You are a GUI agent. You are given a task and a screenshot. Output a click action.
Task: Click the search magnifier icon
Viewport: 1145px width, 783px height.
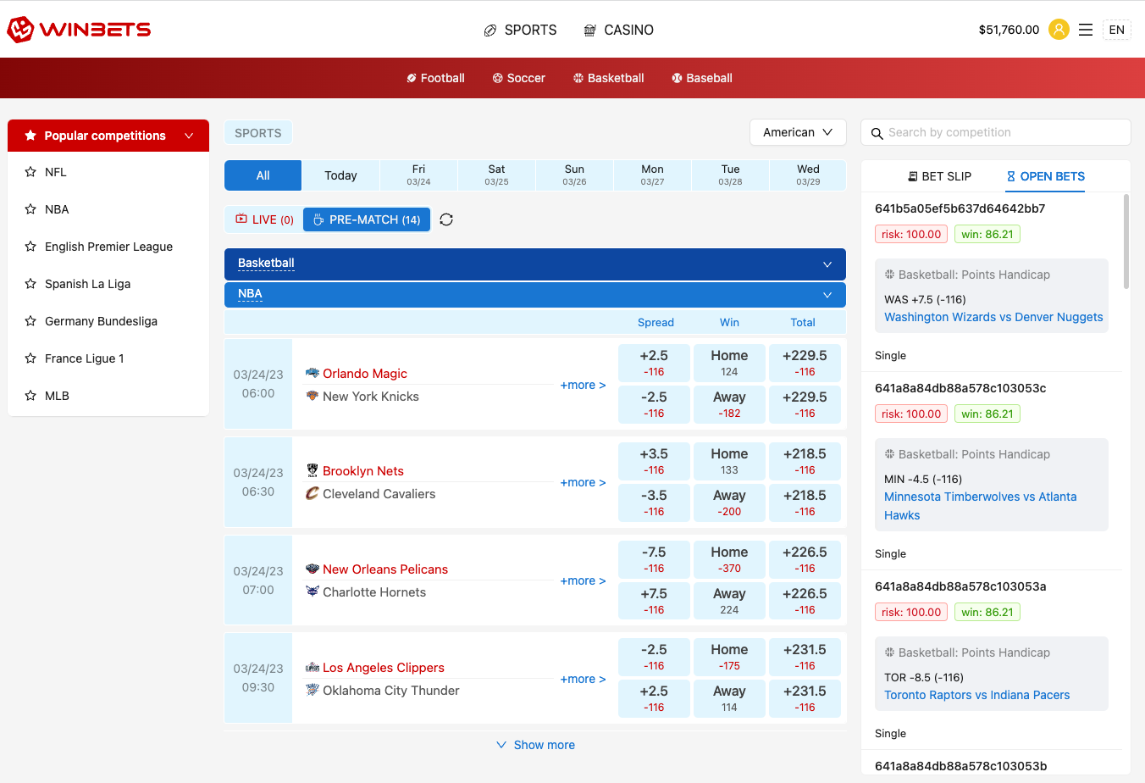(x=877, y=133)
